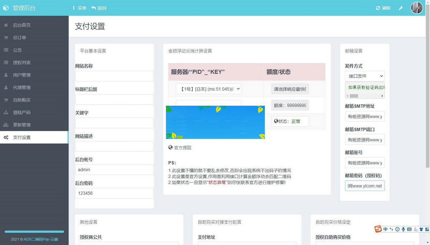The image size is (430, 245).
Task: Toggle punctuation width on the Sogou toolbar
Action: tap(391, 229)
